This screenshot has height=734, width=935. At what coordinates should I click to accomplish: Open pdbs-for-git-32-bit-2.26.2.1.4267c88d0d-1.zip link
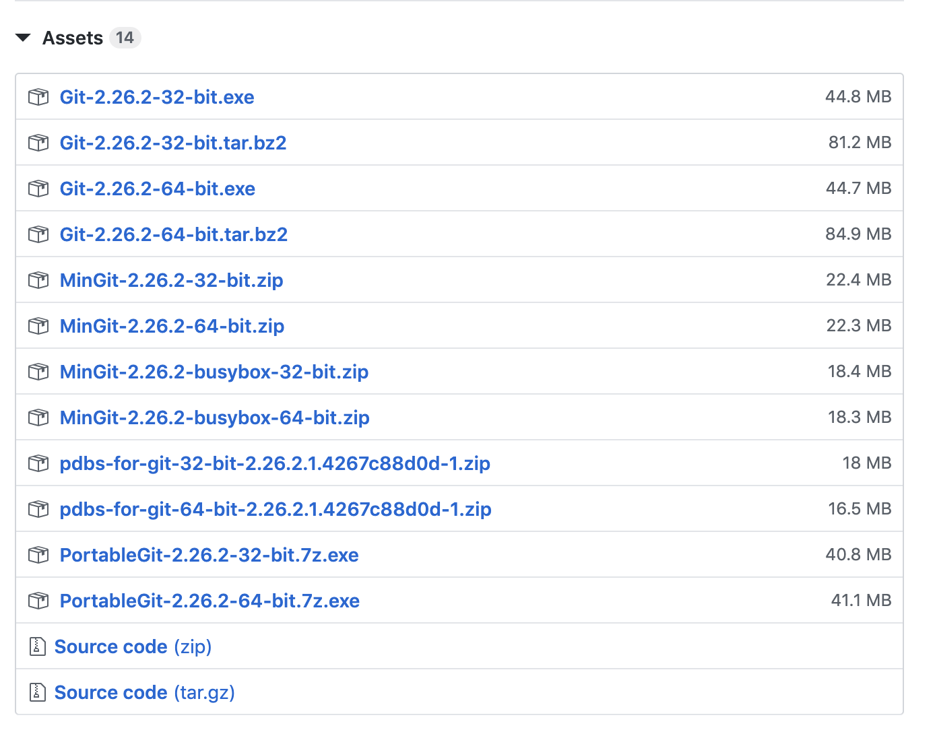[x=275, y=463]
